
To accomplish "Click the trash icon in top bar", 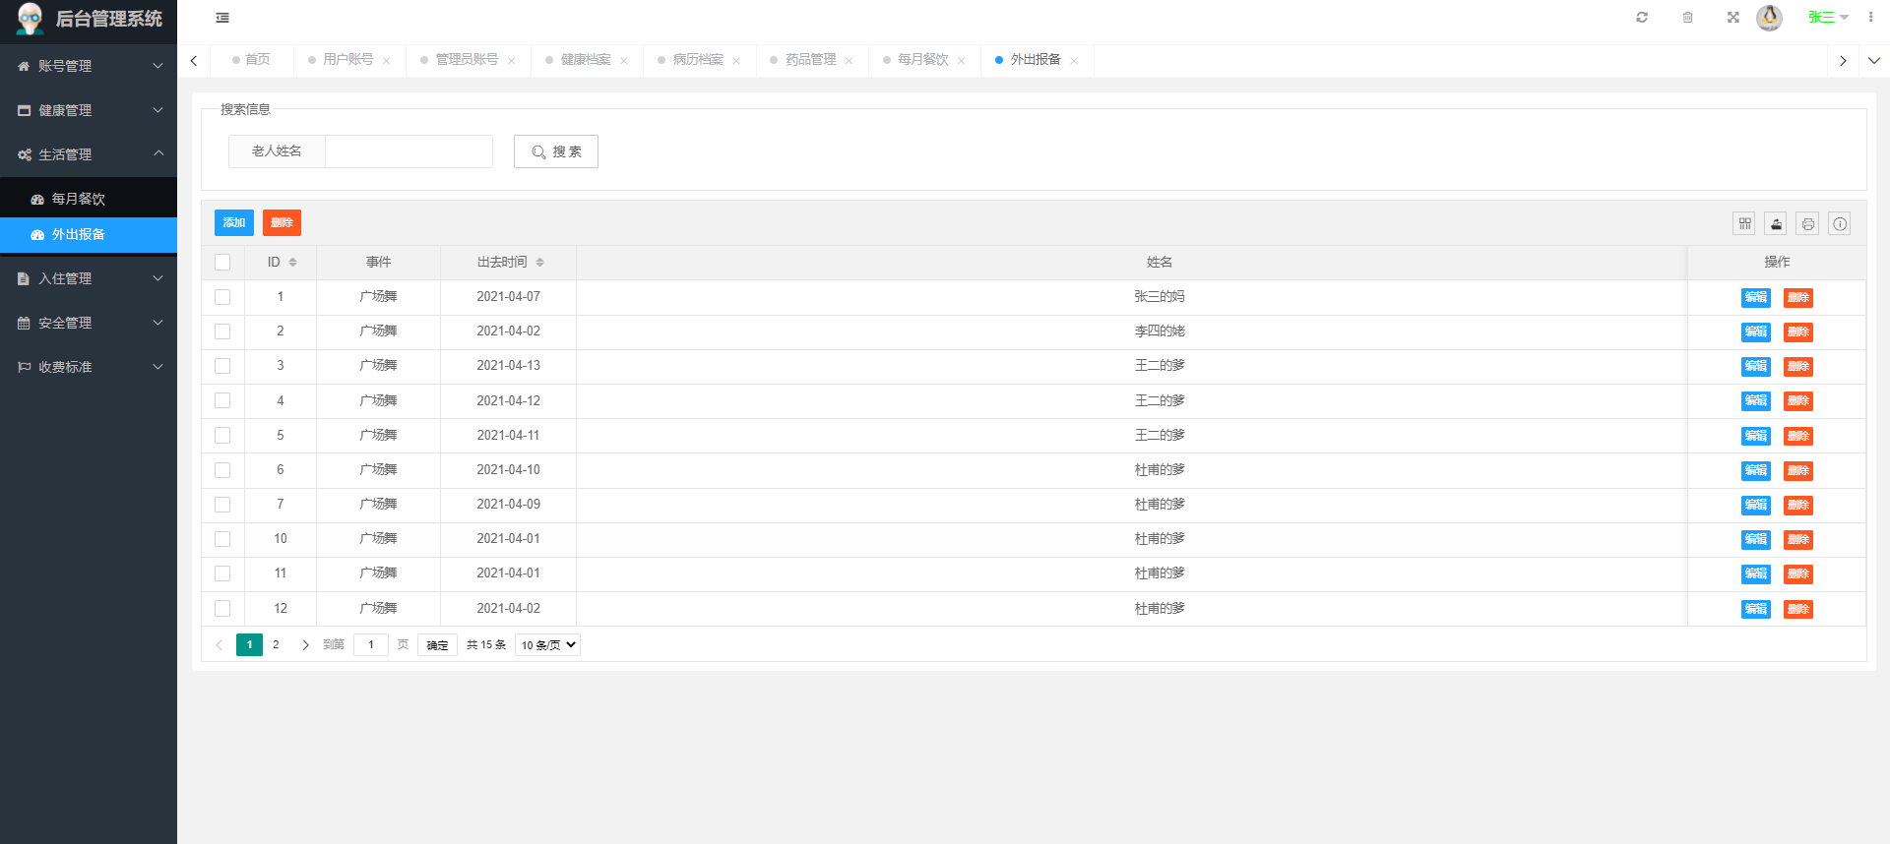I will click(x=1688, y=18).
